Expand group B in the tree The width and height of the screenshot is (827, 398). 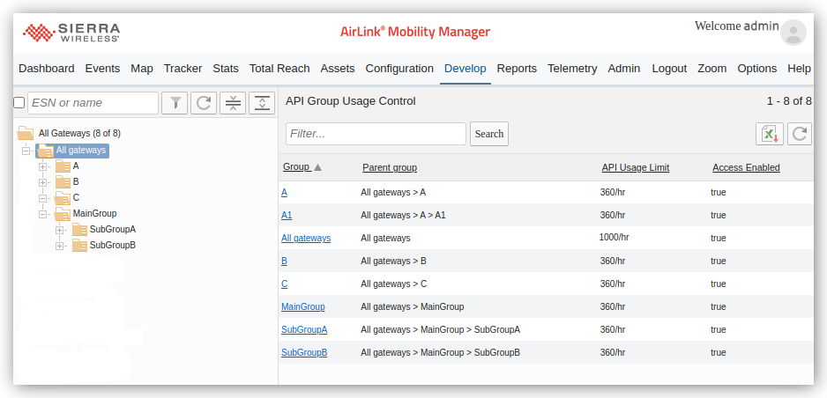click(42, 182)
